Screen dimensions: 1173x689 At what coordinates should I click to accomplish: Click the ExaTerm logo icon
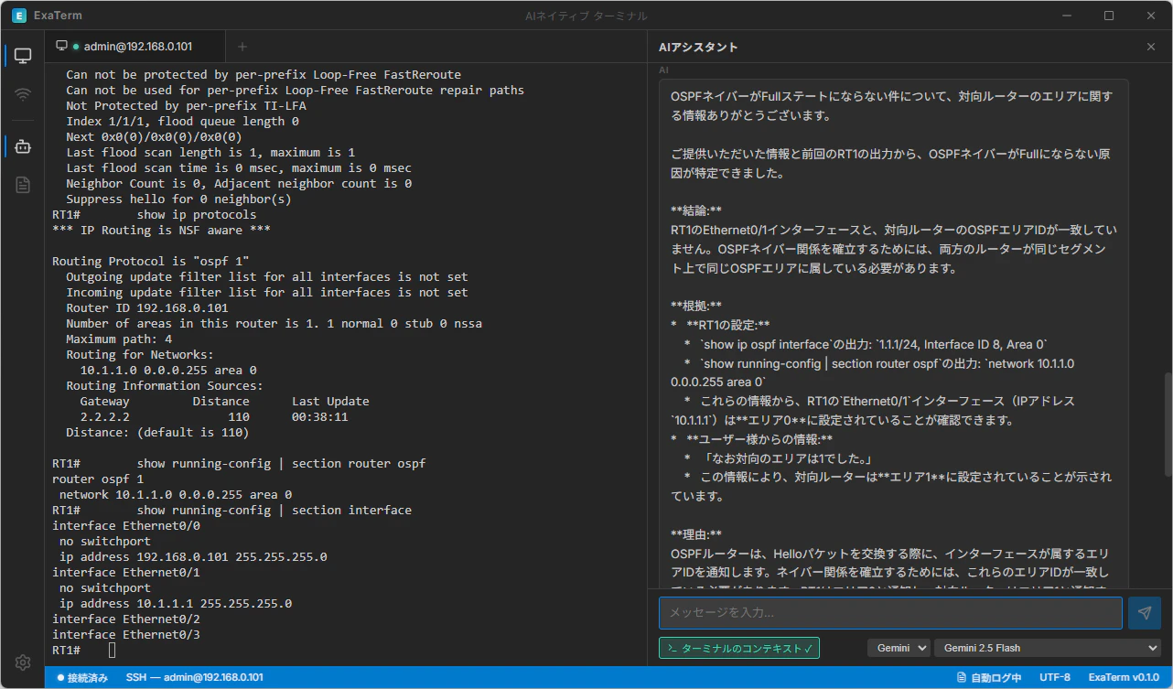pyautogui.click(x=17, y=16)
